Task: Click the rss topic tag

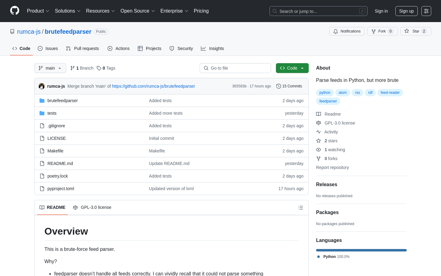Action: (357, 93)
